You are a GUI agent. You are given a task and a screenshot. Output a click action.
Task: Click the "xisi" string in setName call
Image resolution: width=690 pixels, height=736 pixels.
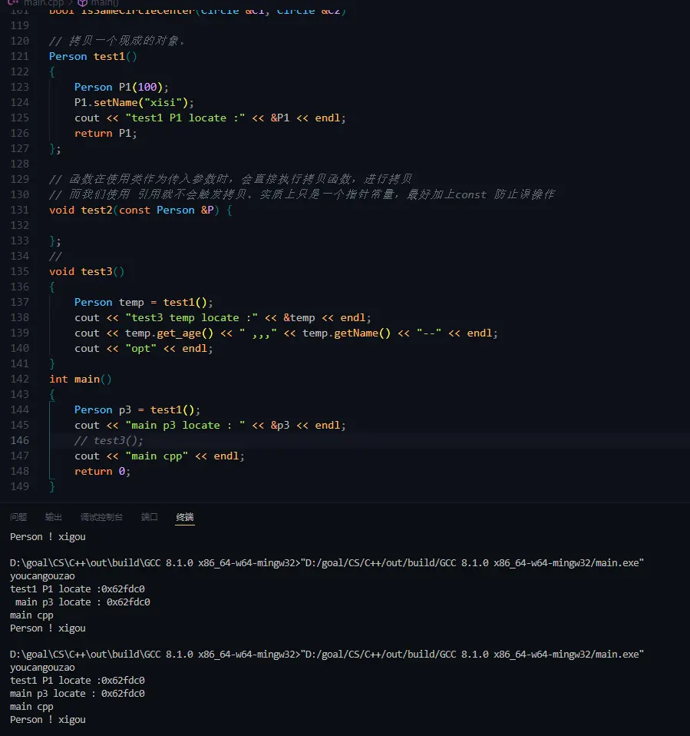(163, 102)
